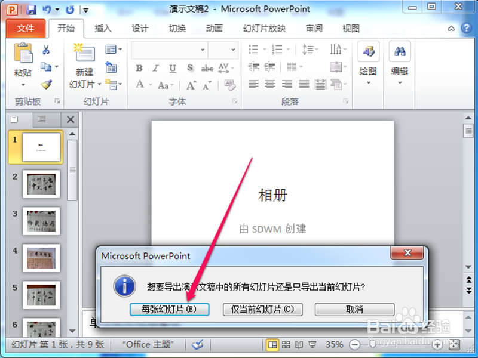The image size is (478, 358).
Task: Switch to the Transitions (切换) tab
Action: click(x=177, y=29)
